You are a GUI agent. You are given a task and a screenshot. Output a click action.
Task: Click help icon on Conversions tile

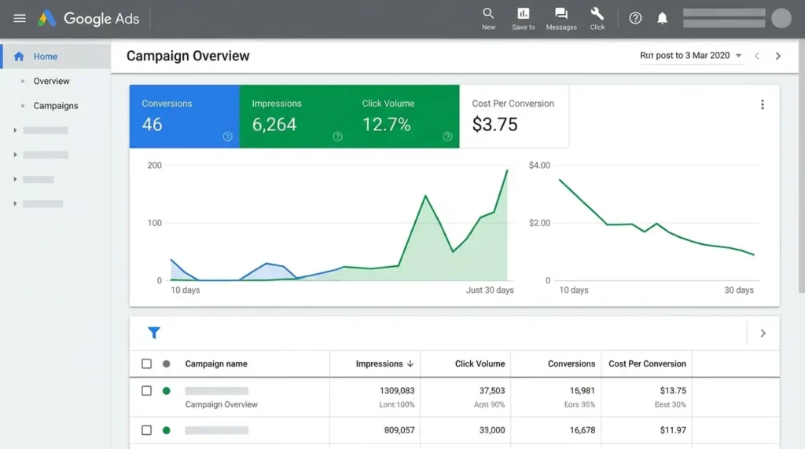[227, 137]
